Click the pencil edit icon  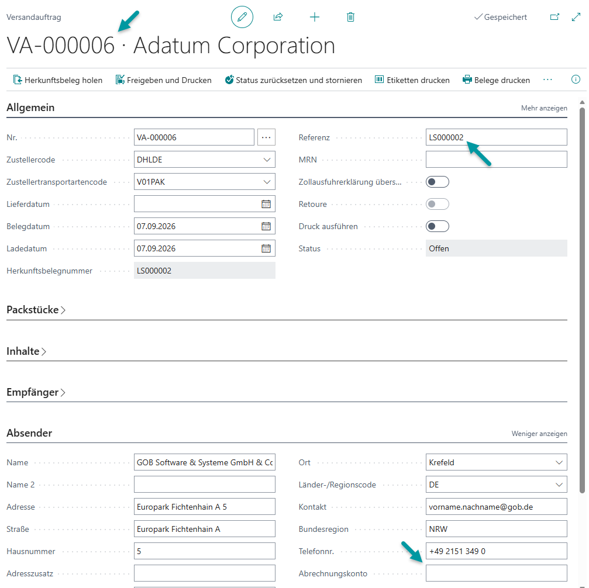point(242,17)
